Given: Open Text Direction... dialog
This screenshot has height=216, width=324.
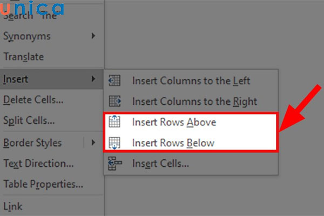Looking at the screenshot, I should tap(38, 163).
